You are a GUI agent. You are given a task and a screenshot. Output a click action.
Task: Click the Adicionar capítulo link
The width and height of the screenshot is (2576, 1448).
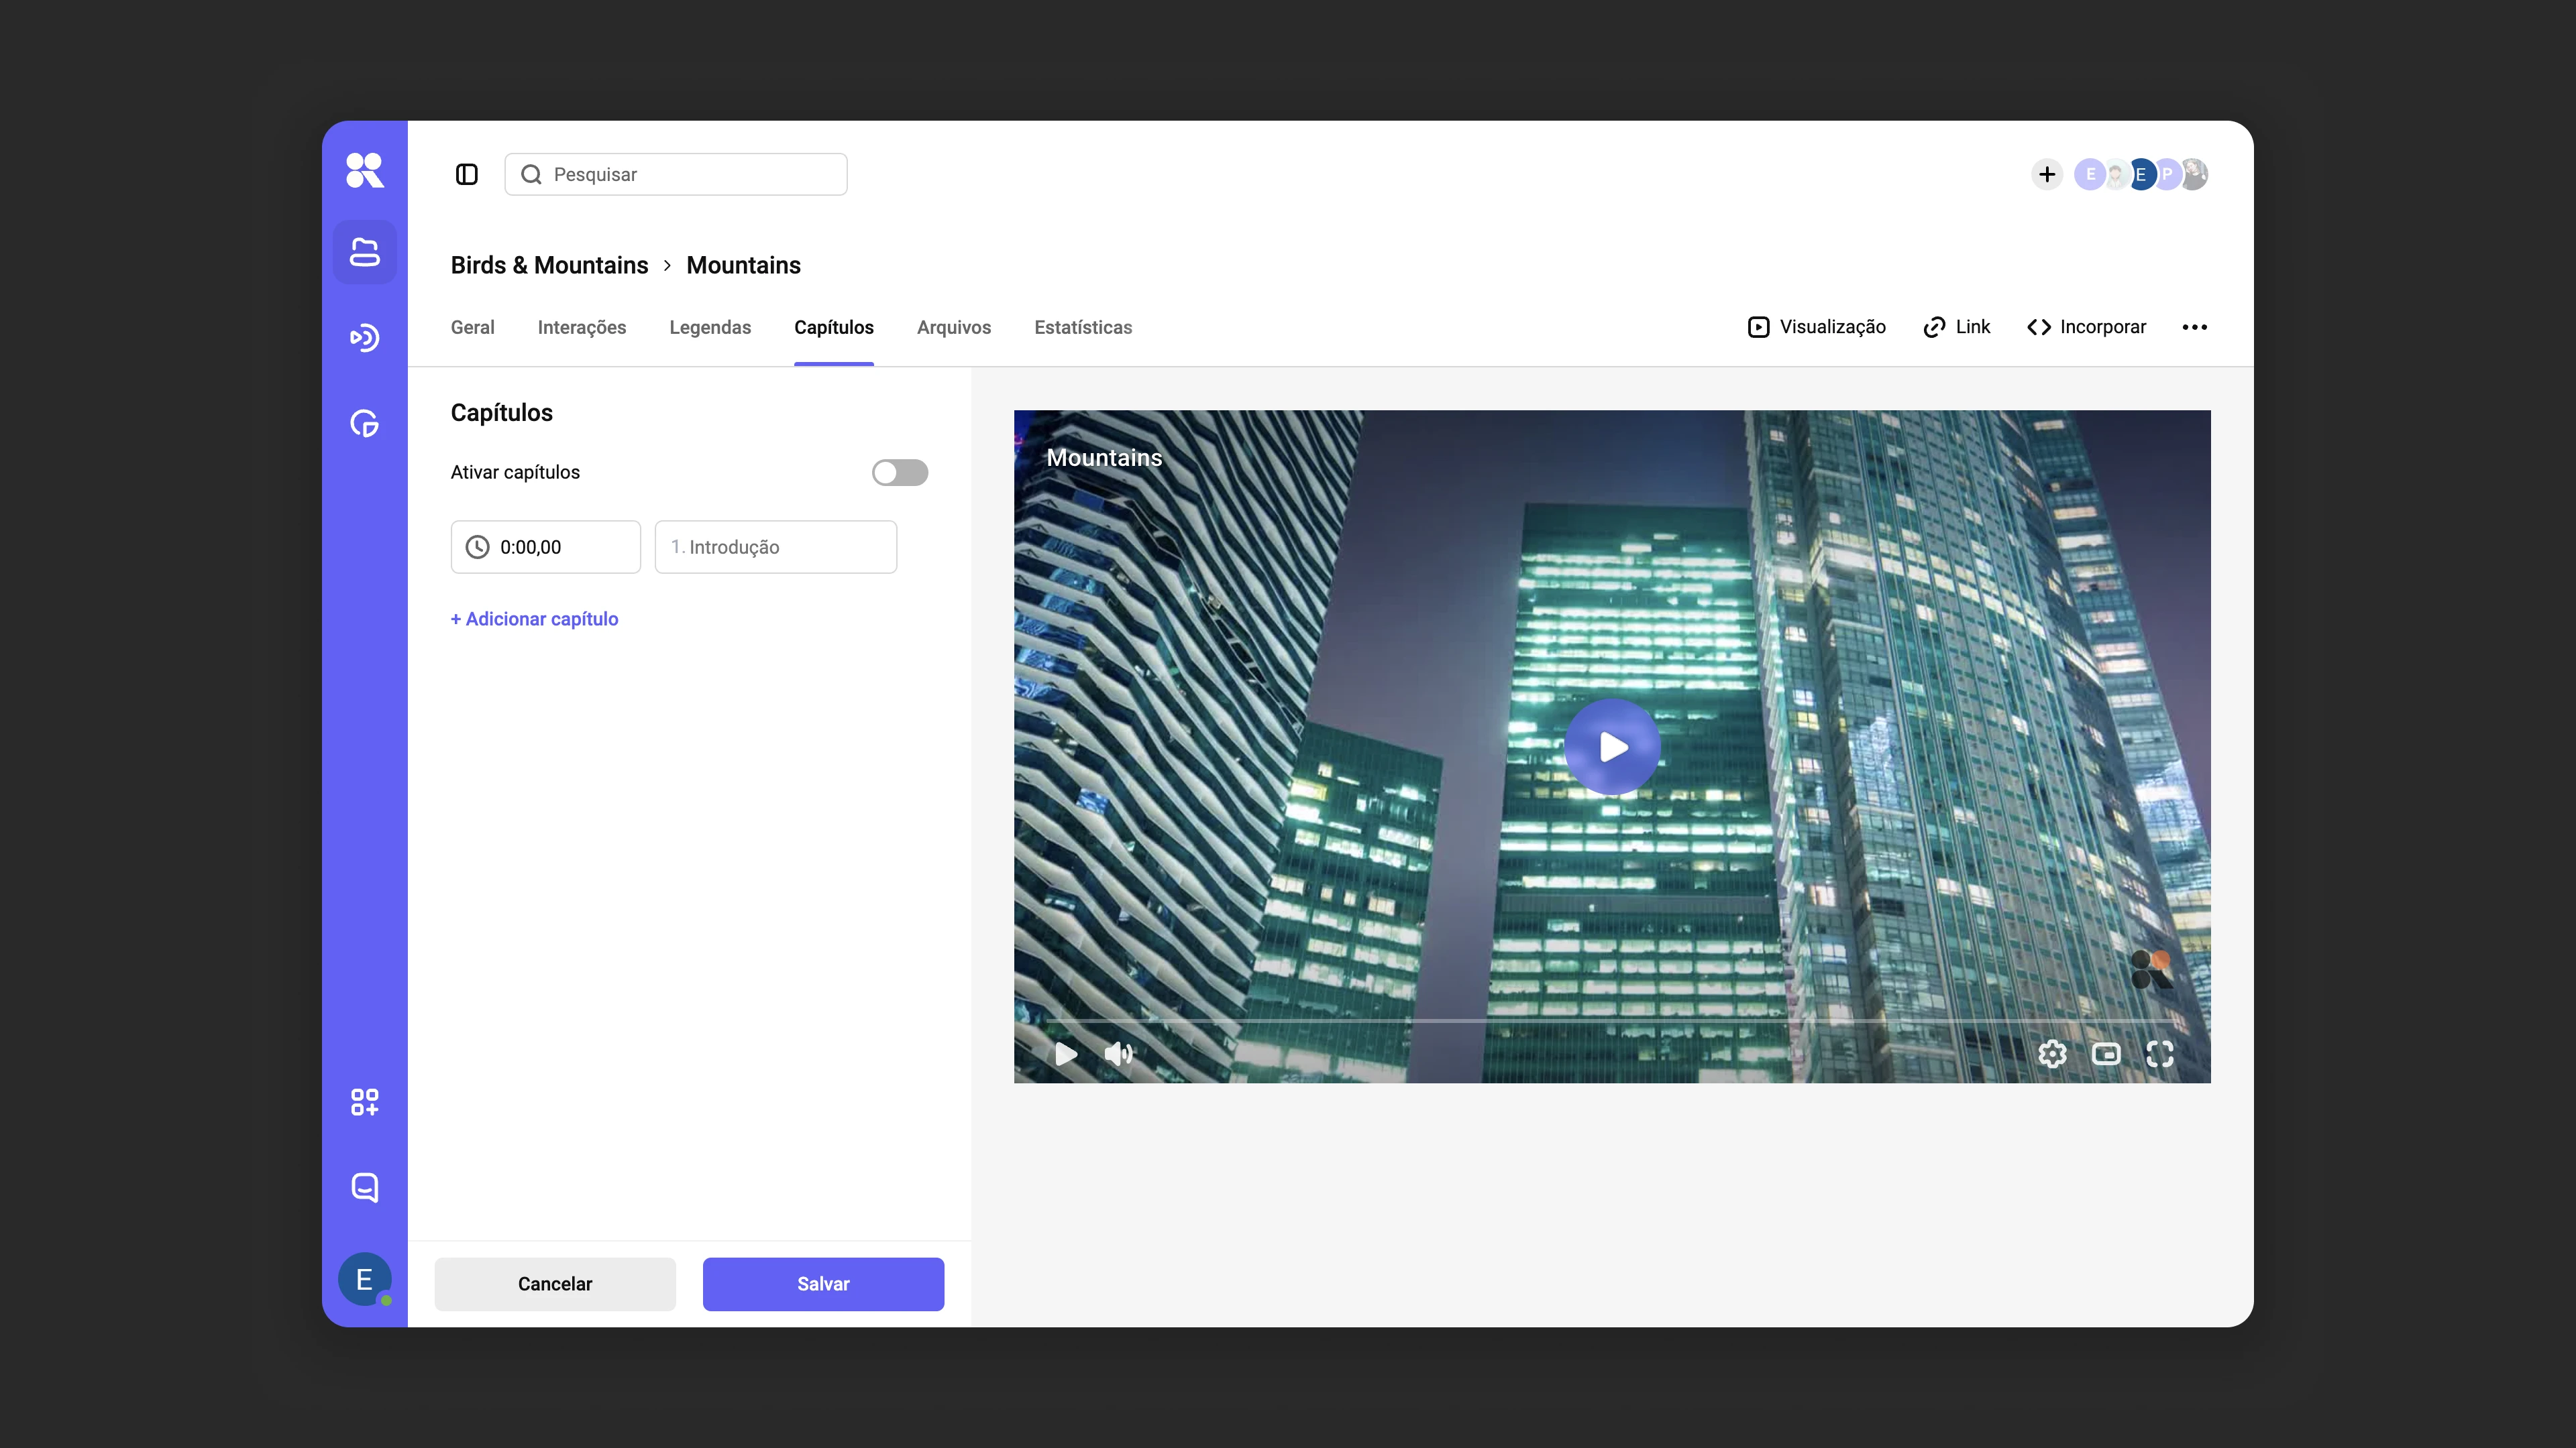[x=534, y=619]
